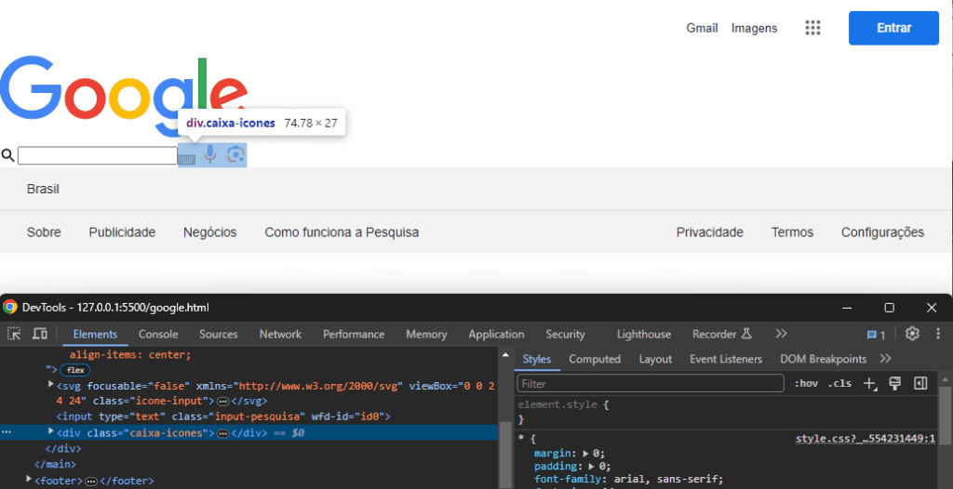This screenshot has height=489, width=953.
Task: Expand the footer element node
Action: tap(29, 480)
